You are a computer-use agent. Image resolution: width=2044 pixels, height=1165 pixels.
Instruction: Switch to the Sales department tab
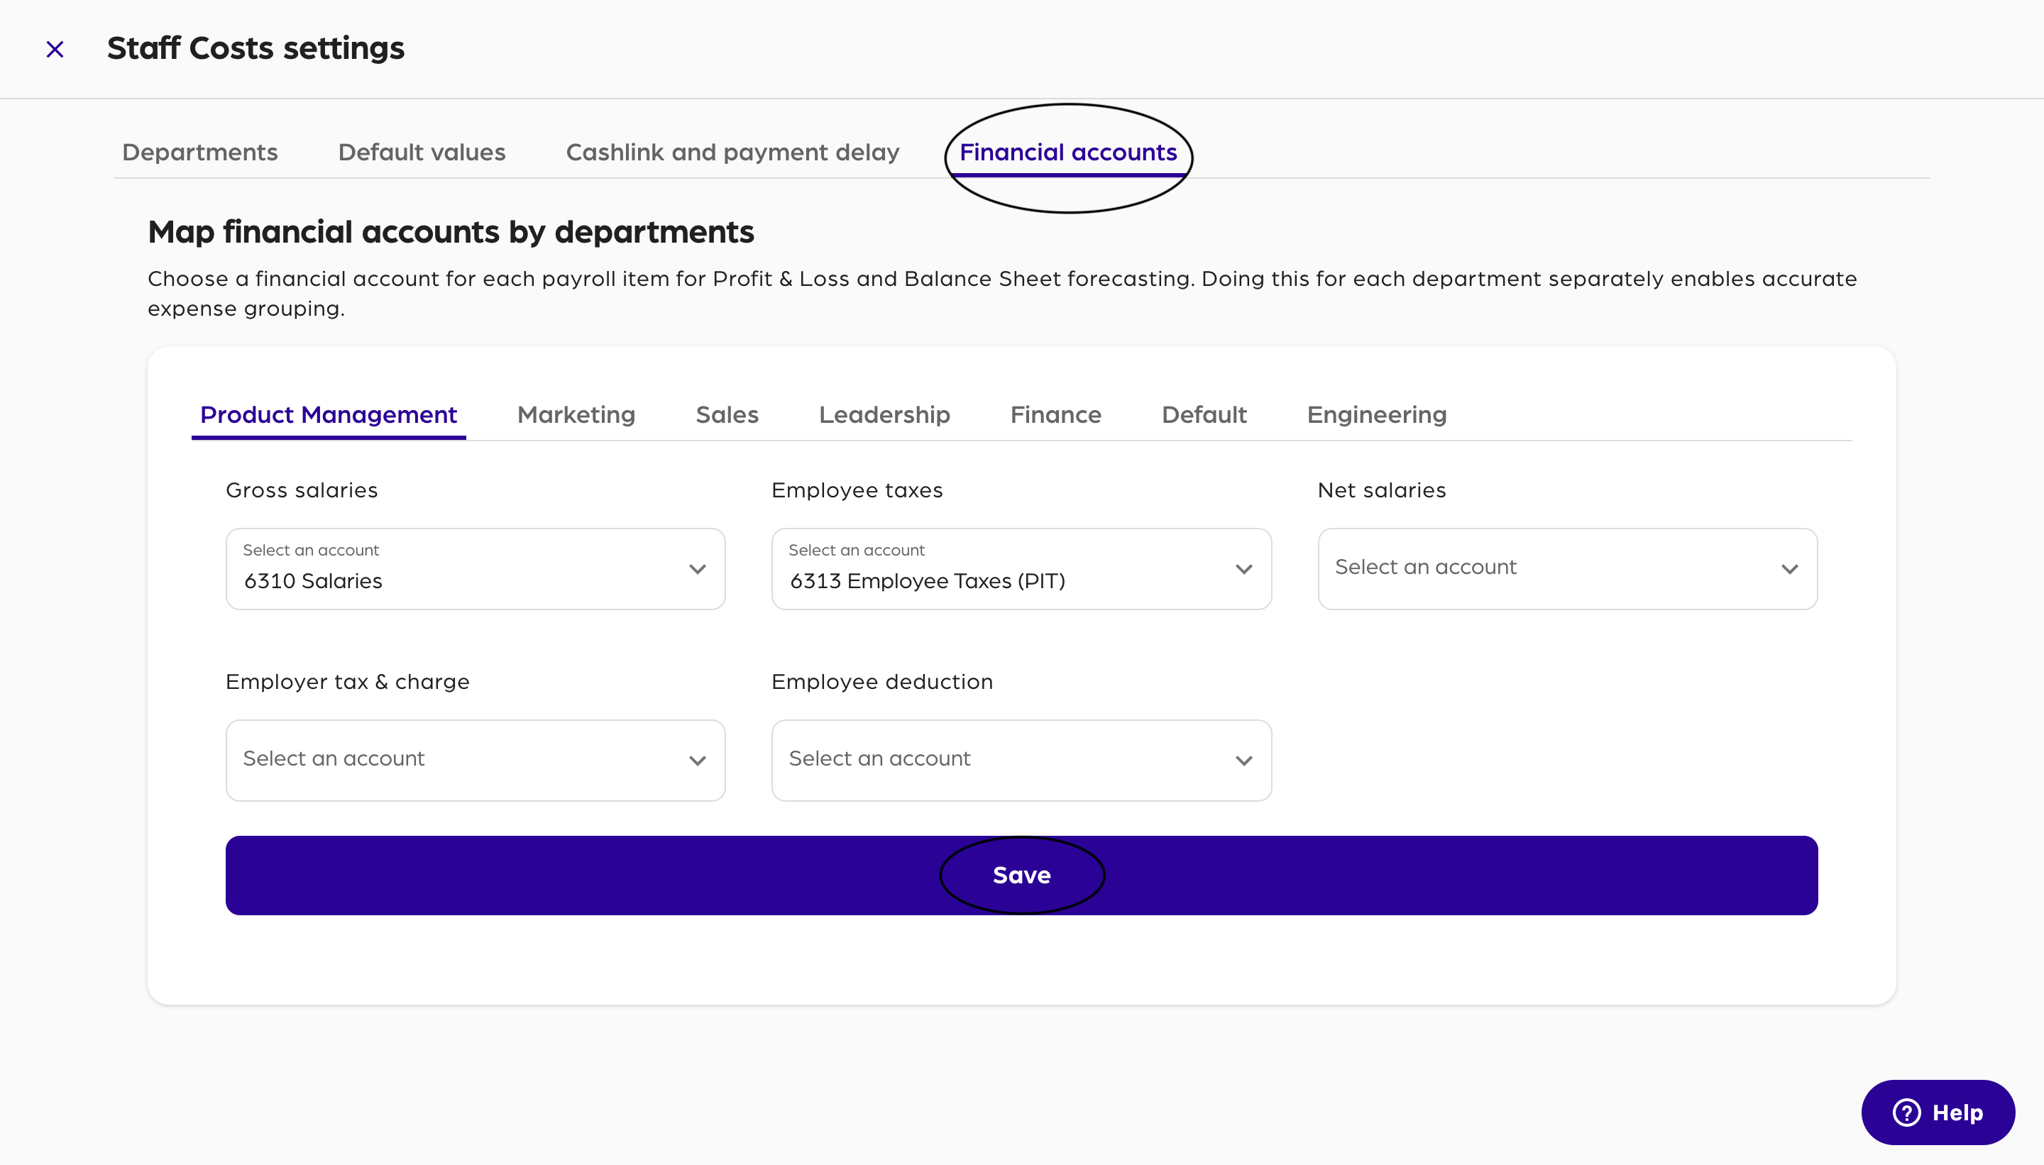(727, 414)
